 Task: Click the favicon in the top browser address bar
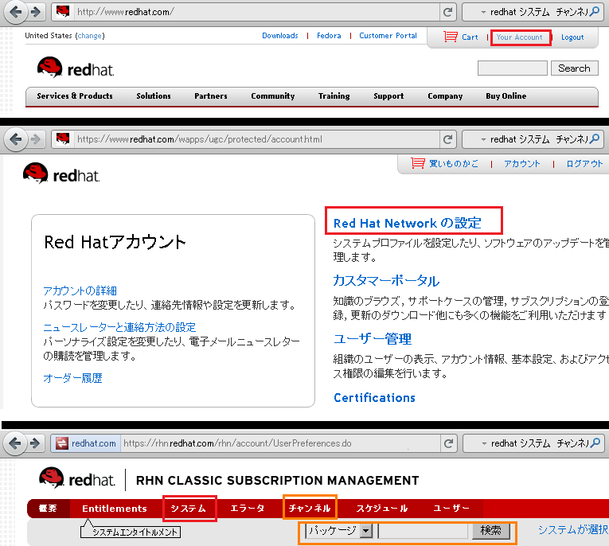click(x=63, y=12)
